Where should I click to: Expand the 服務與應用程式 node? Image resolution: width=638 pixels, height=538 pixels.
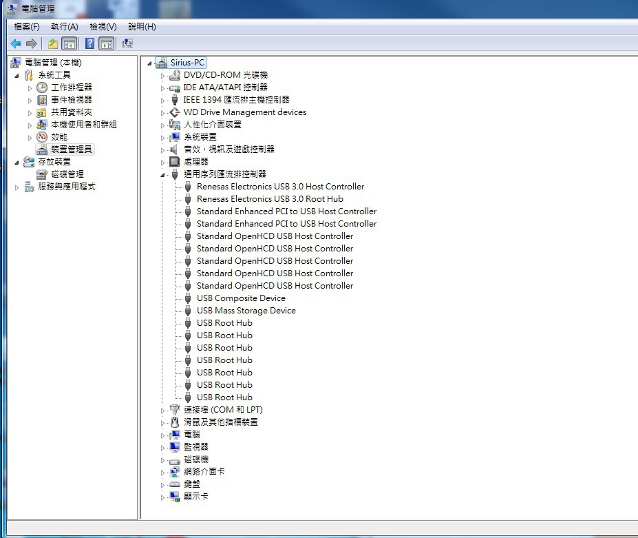pos(17,187)
